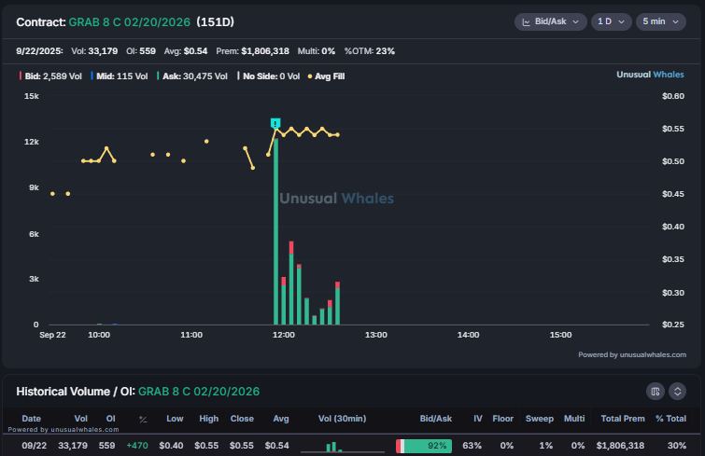Sort by the Total Prem column header

click(x=620, y=419)
